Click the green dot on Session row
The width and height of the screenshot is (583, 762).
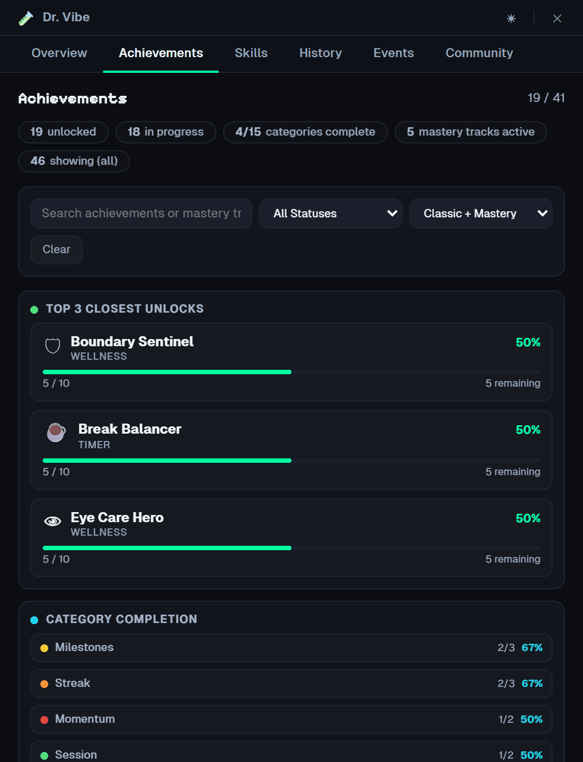pyautogui.click(x=44, y=756)
